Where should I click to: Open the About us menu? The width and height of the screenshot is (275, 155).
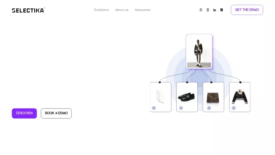click(x=122, y=10)
